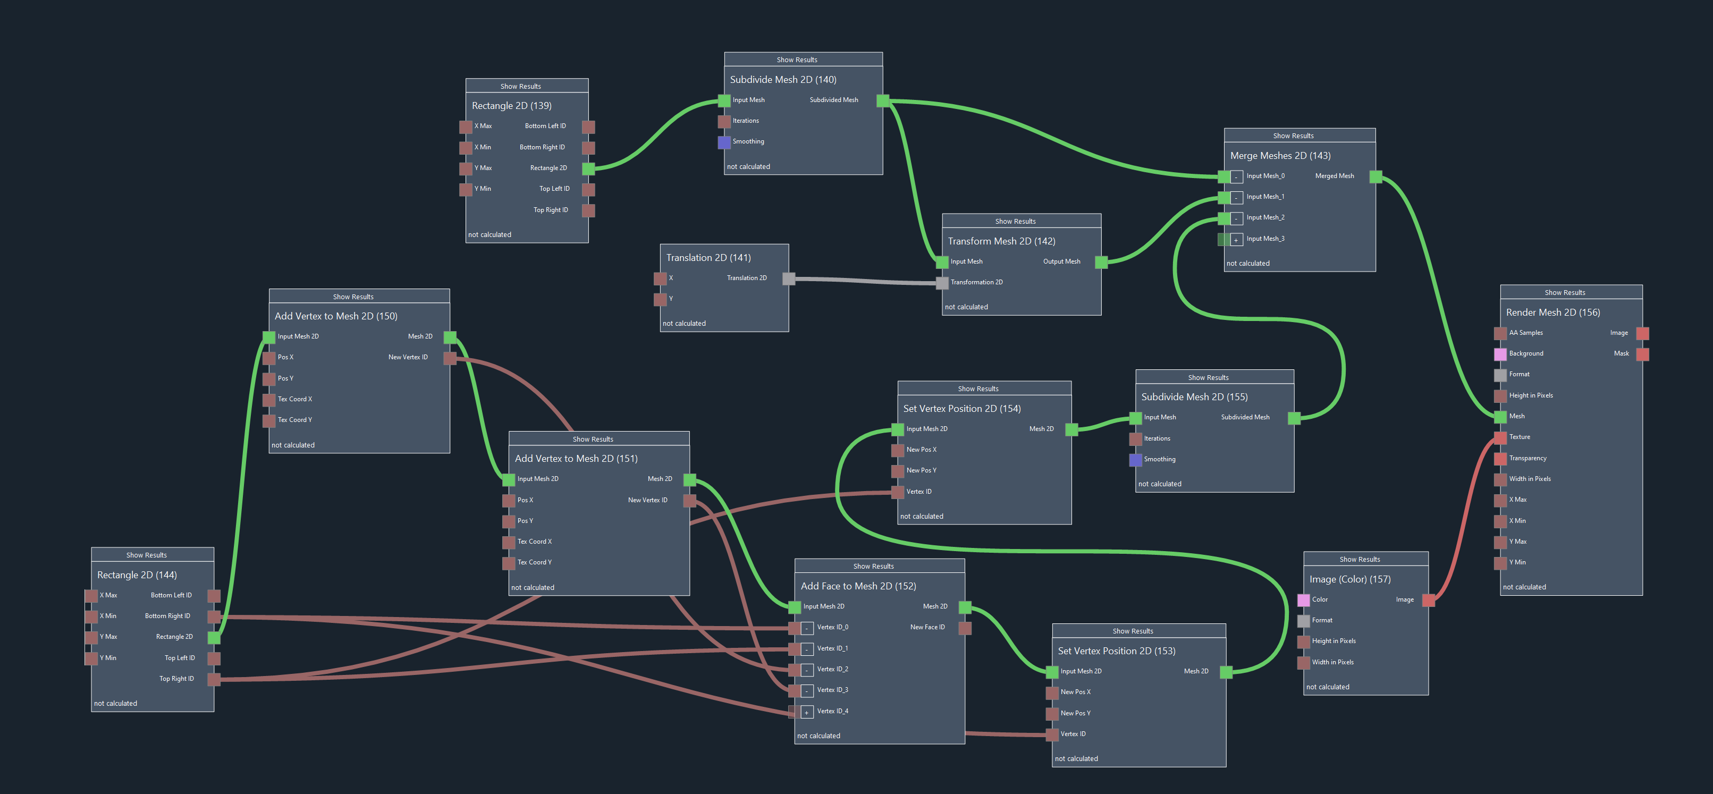Select the Transform Mesh 2D (142) node title
Image resolution: width=1713 pixels, height=794 pixels.
pyautogui.click(x=1001, y=241)
